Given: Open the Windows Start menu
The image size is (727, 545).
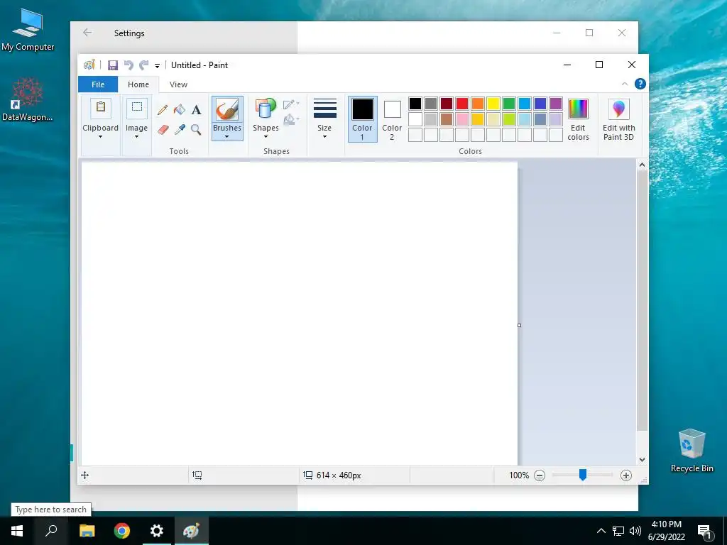Looking at the screenshot, I should coord(17,531).
